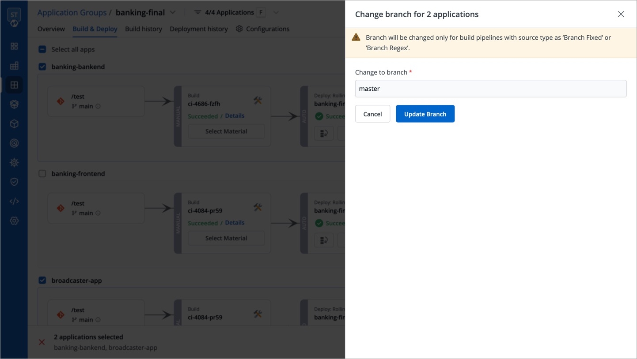The image size is (637, 359).
Task: Click info icon beside banking-bankend main branch
Action: pyautogui.click(x=98, y=106)
